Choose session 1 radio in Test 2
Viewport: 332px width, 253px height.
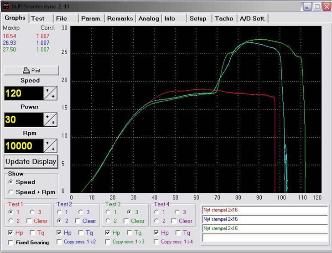click(60, 212)
